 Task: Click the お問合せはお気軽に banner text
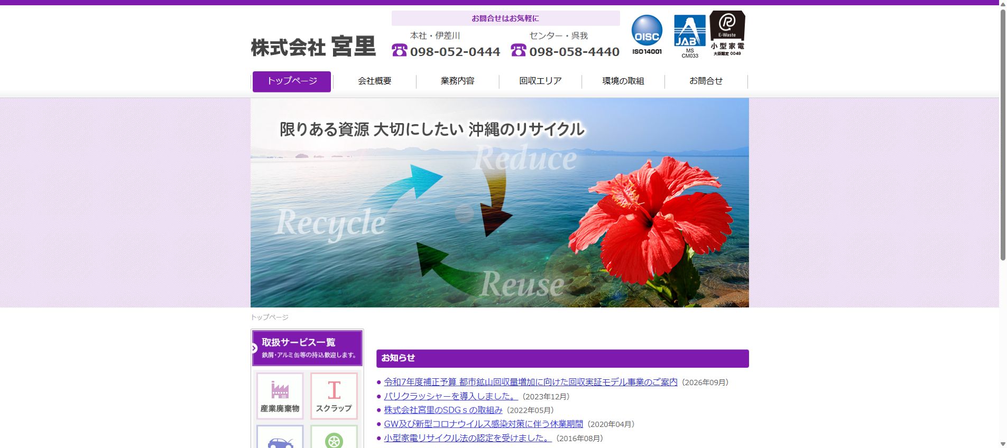click(x=505, y=18)
